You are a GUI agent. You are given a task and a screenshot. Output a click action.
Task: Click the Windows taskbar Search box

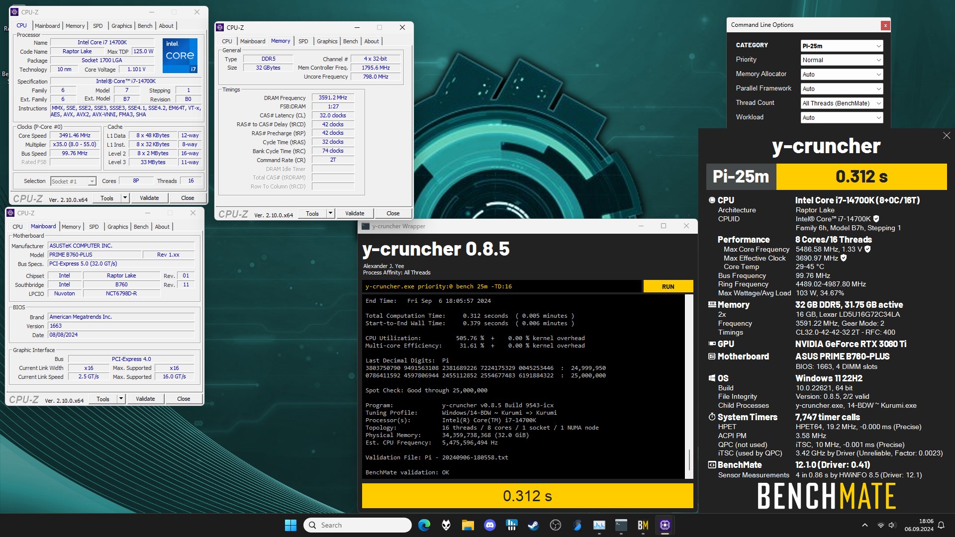point(358,525)
